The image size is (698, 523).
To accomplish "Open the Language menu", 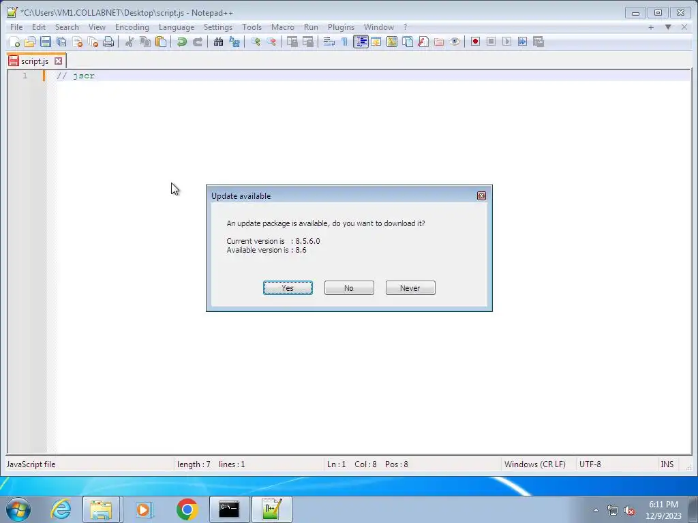I will [177, 27].
